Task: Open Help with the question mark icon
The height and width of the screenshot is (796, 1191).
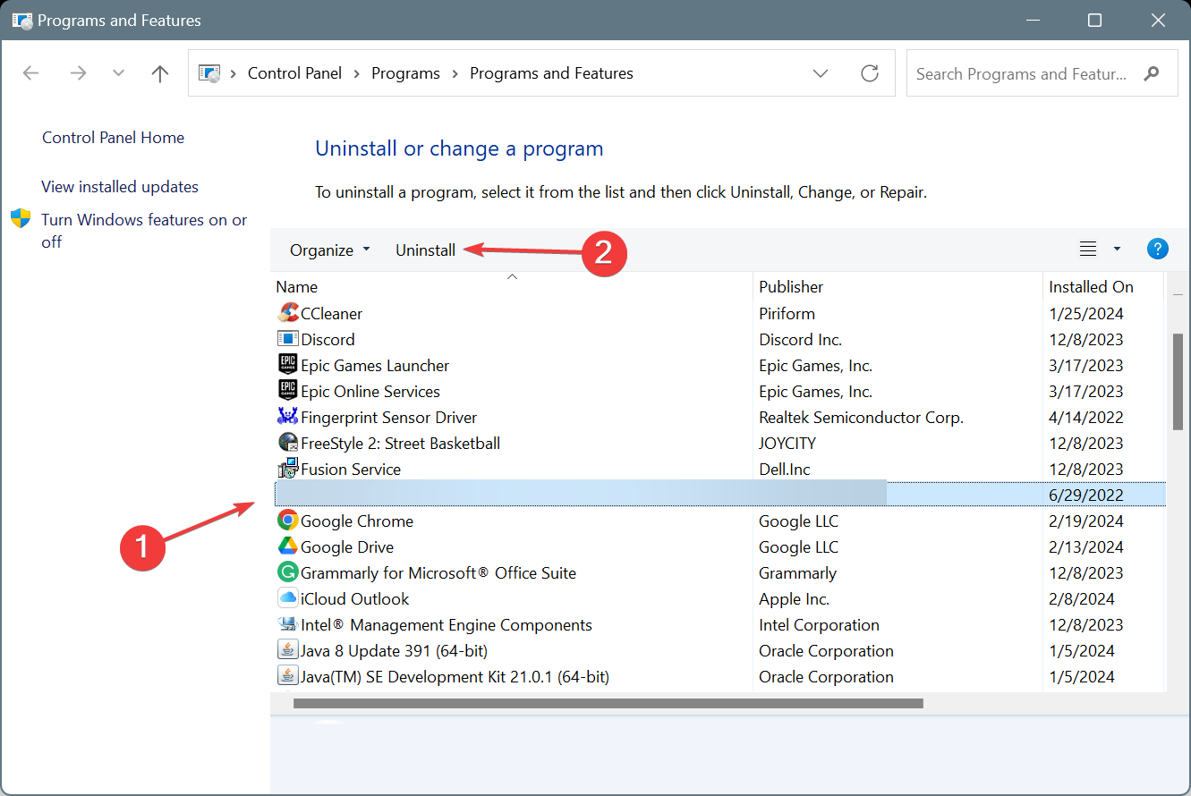Action: (1158, 250)
